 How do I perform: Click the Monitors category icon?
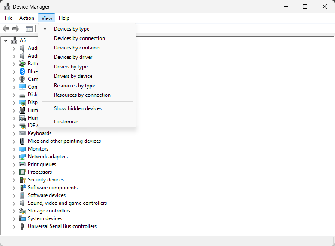coord(22,149)
